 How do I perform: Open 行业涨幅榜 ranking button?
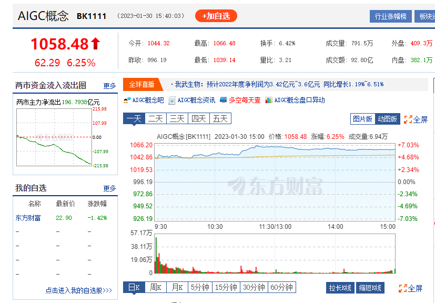pos(391,16)
